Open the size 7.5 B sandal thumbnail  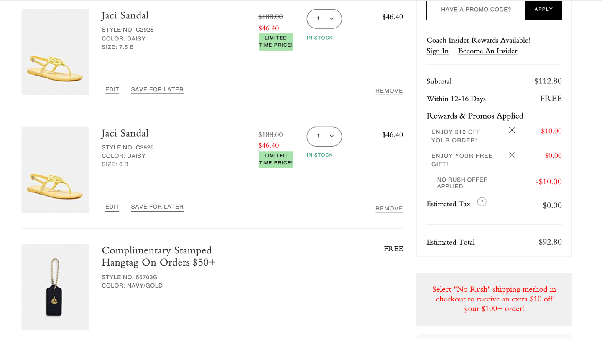click(x=55, y=52)
